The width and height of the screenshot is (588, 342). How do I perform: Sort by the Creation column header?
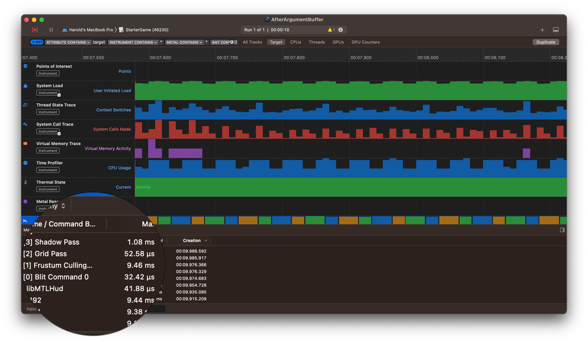click(x=194, y=240)
